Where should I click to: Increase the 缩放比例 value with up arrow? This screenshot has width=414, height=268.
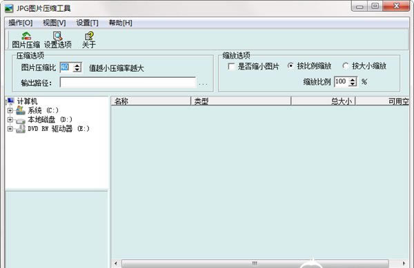point(353,79)
